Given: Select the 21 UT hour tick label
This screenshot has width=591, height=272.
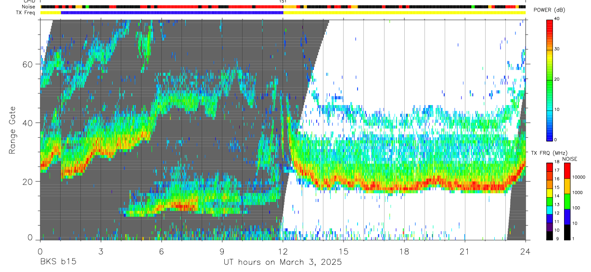Looking at the screenshot, I should click(x=465, y=251).
